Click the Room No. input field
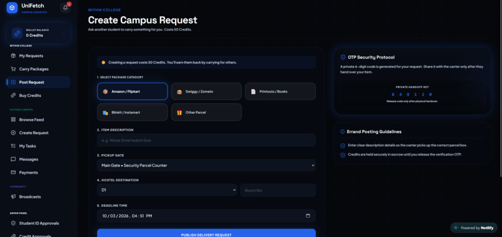Viewport: 502px width, 237px height. pos(278,190)
